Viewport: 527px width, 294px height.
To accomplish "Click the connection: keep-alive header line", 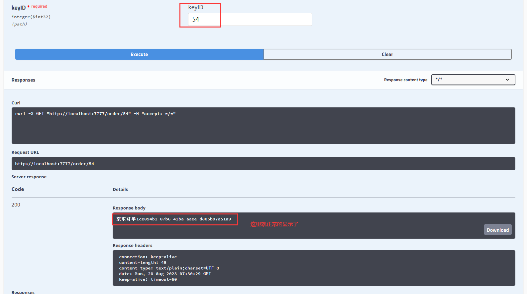I will [148, 257].
